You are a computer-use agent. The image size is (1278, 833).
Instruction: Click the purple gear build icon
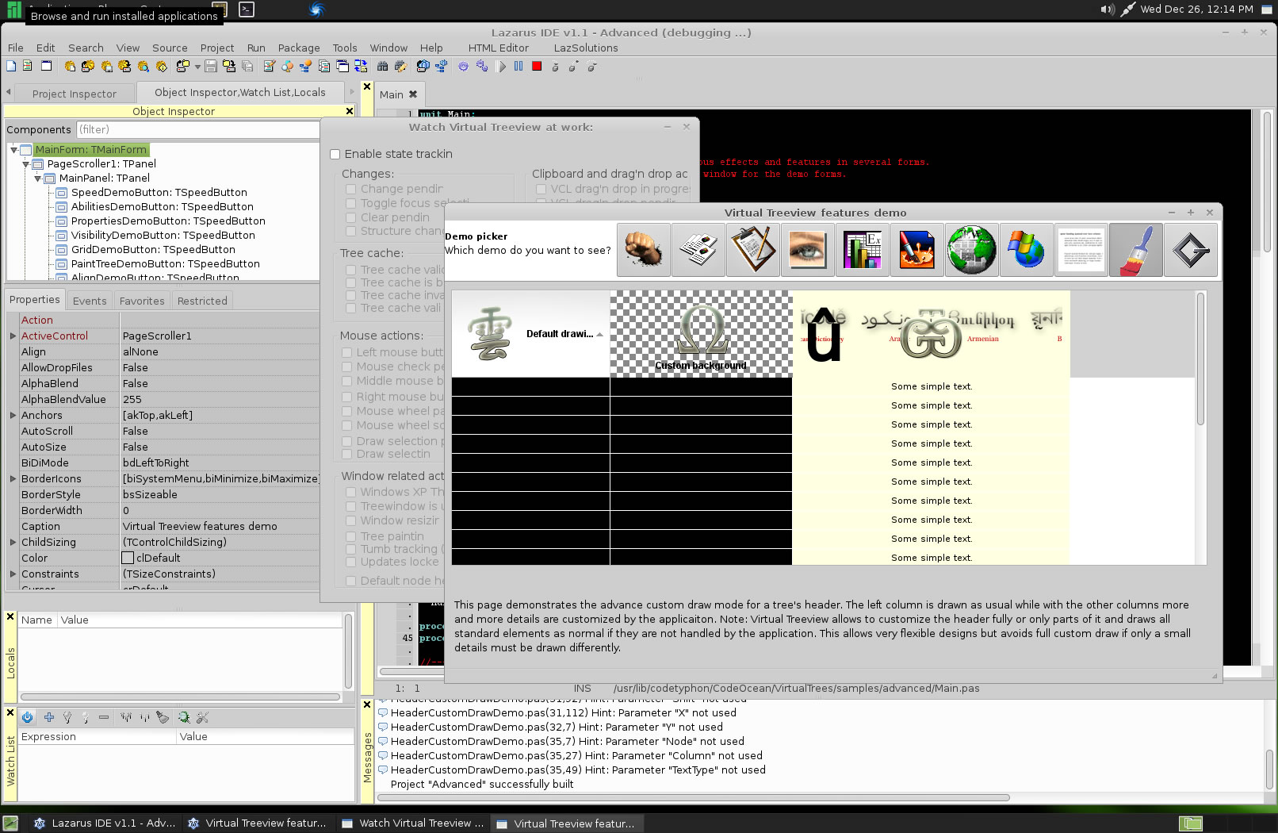463,67
